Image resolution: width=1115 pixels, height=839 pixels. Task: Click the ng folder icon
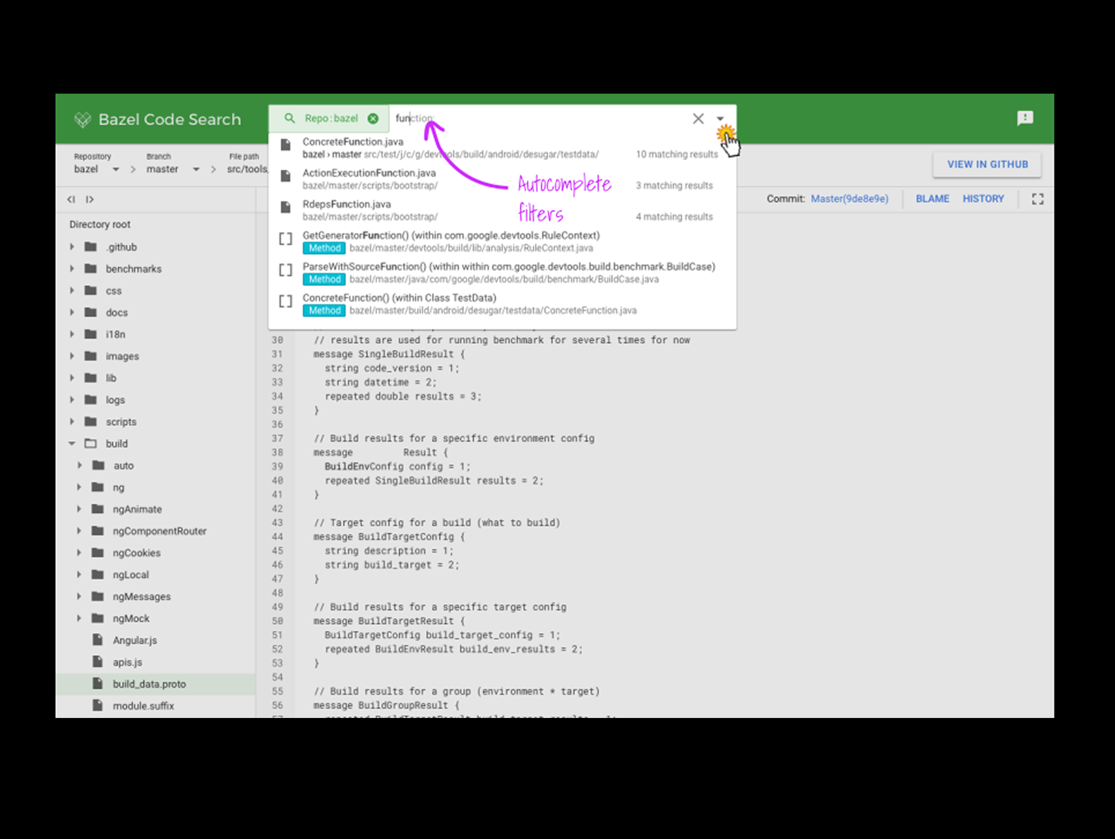tap(98, 487)
